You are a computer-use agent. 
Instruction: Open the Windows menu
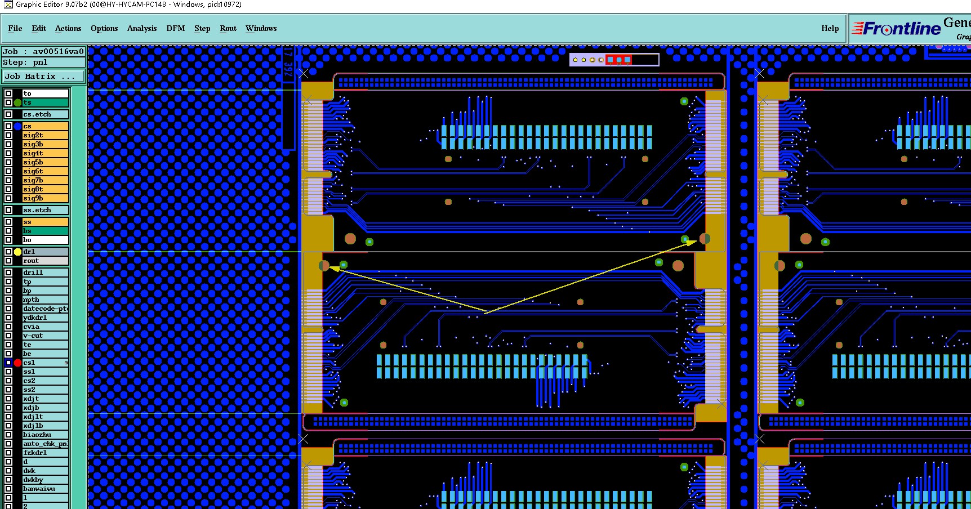pyautogui.click(x=261, y=28)
